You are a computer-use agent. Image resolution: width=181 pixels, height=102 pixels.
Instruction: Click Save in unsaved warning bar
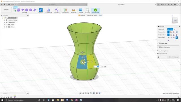click(100, 15)
